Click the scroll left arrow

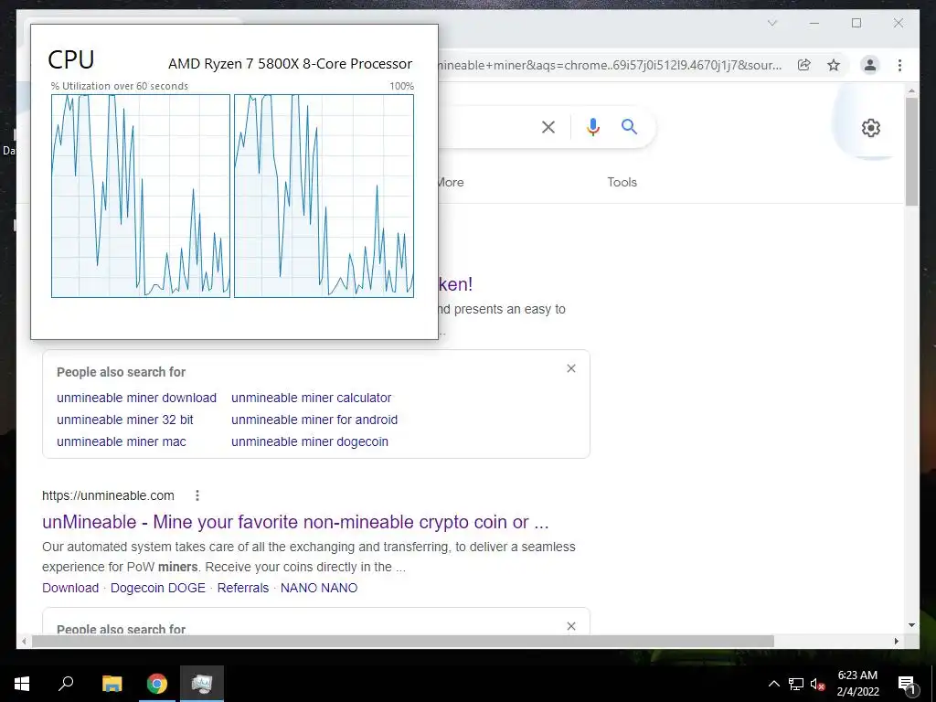click(24, 641)
